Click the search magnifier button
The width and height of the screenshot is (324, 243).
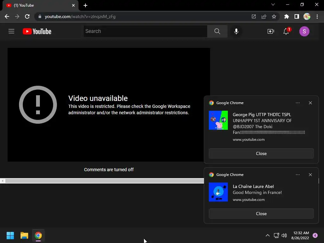coord(217,31)
